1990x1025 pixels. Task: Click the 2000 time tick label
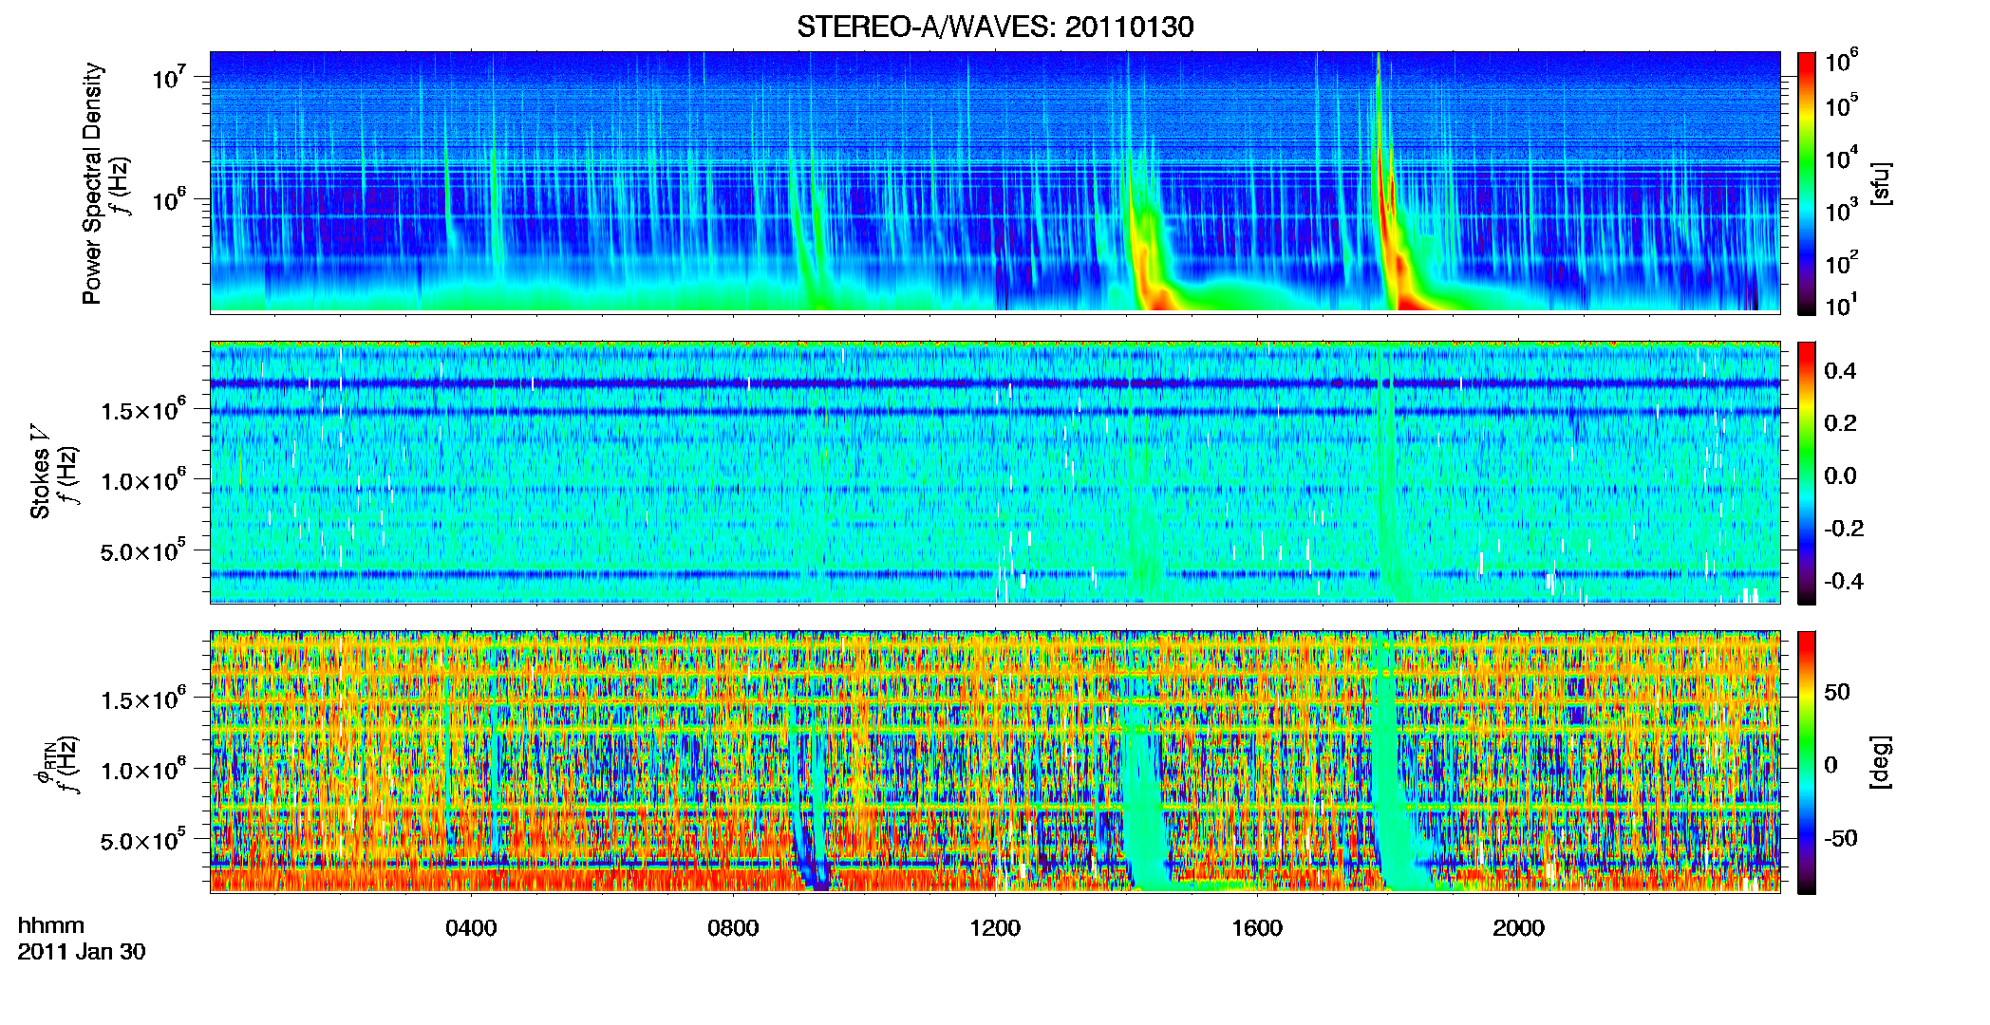[x=1519, y=927]
